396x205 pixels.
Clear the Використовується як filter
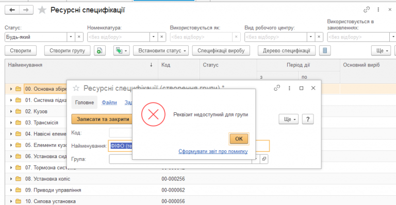click(236, 37)
